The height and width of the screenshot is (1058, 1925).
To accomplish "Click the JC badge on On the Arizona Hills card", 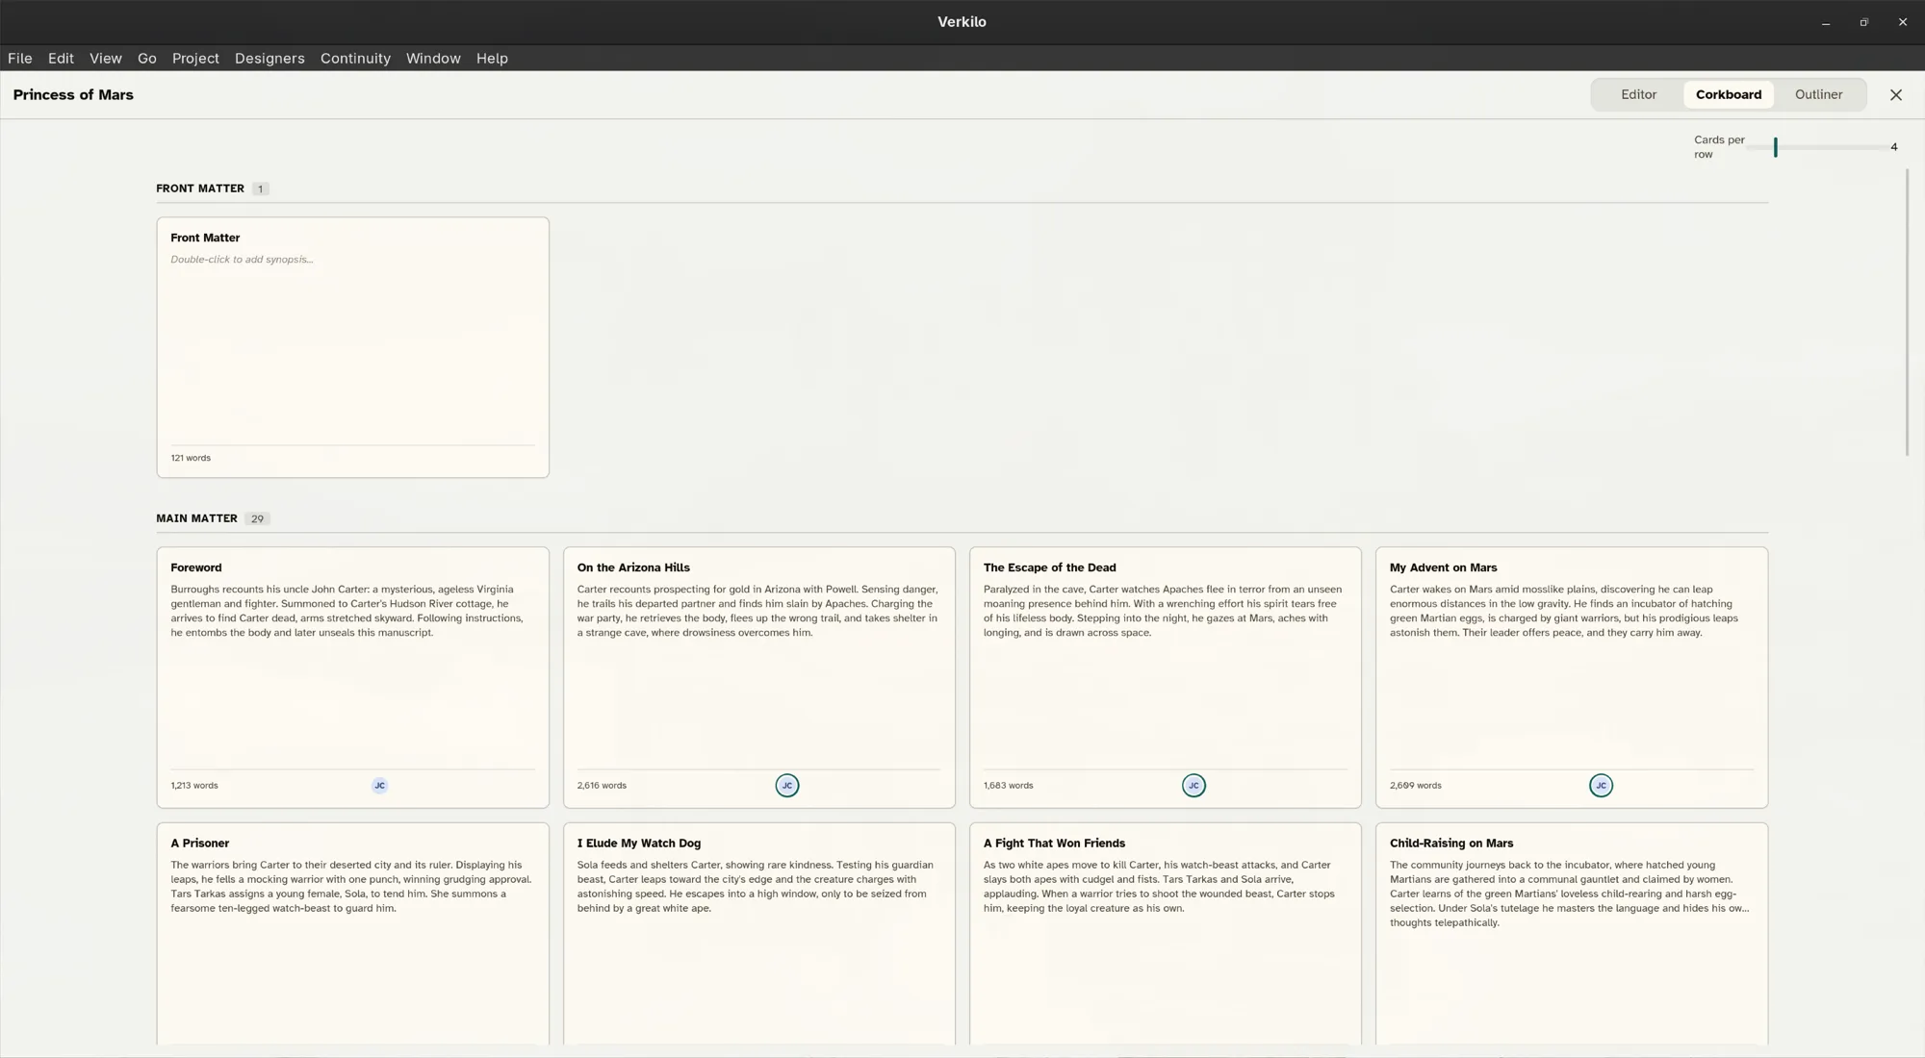I will [x=787, y=786].
